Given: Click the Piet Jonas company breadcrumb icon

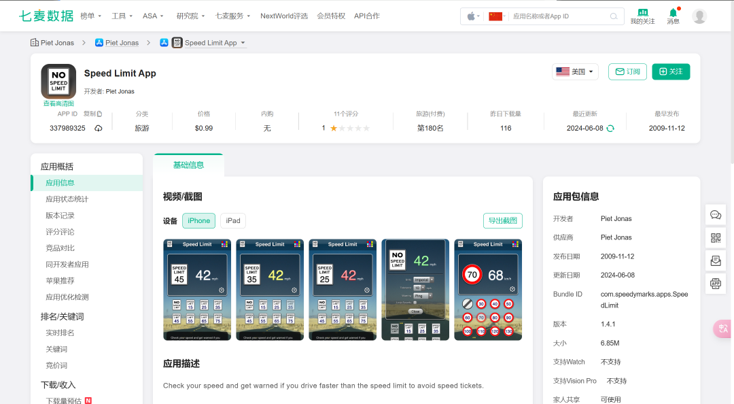Looking at the screenshot, I should coord(35,43).
